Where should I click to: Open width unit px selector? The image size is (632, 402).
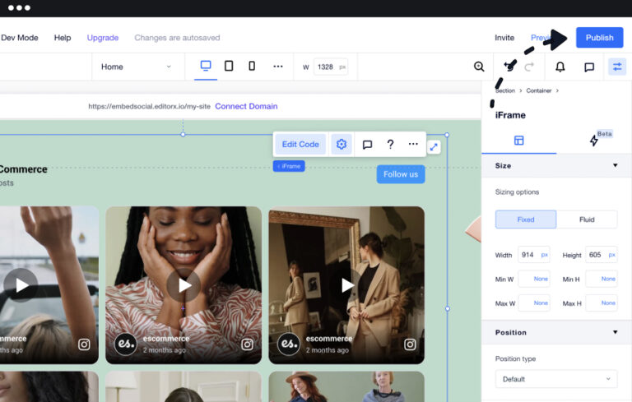544,255
